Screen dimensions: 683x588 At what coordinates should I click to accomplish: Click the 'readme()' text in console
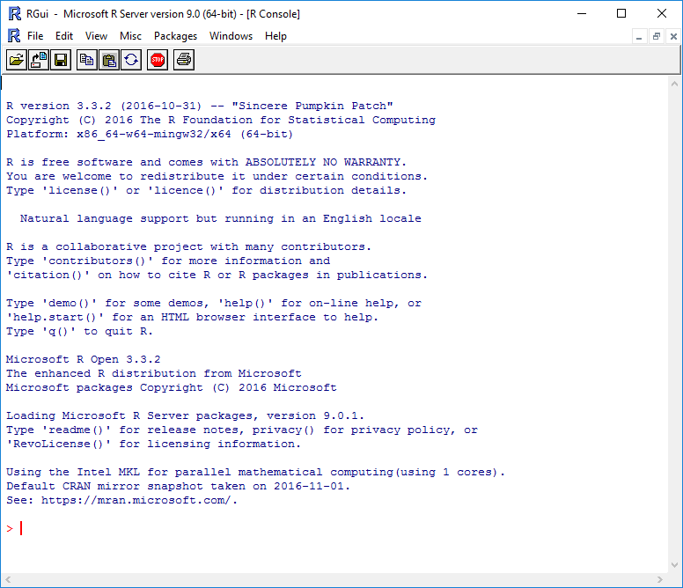point(77,430)
